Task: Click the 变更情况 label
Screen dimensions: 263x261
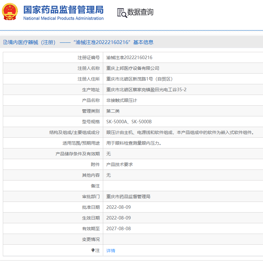Action: pos(91,239)
